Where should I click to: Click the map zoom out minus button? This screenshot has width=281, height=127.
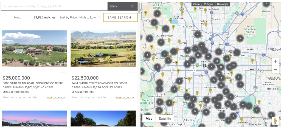coord(275,70)
